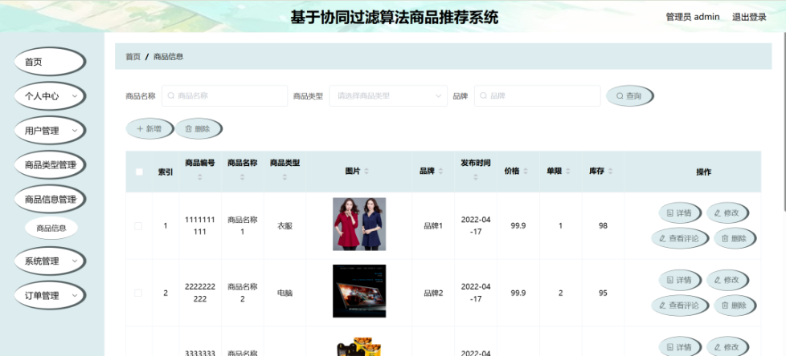Screen dimensions: 786x356
Task: Open 详情 for 商品名称2 row
Action: point(679,280)
